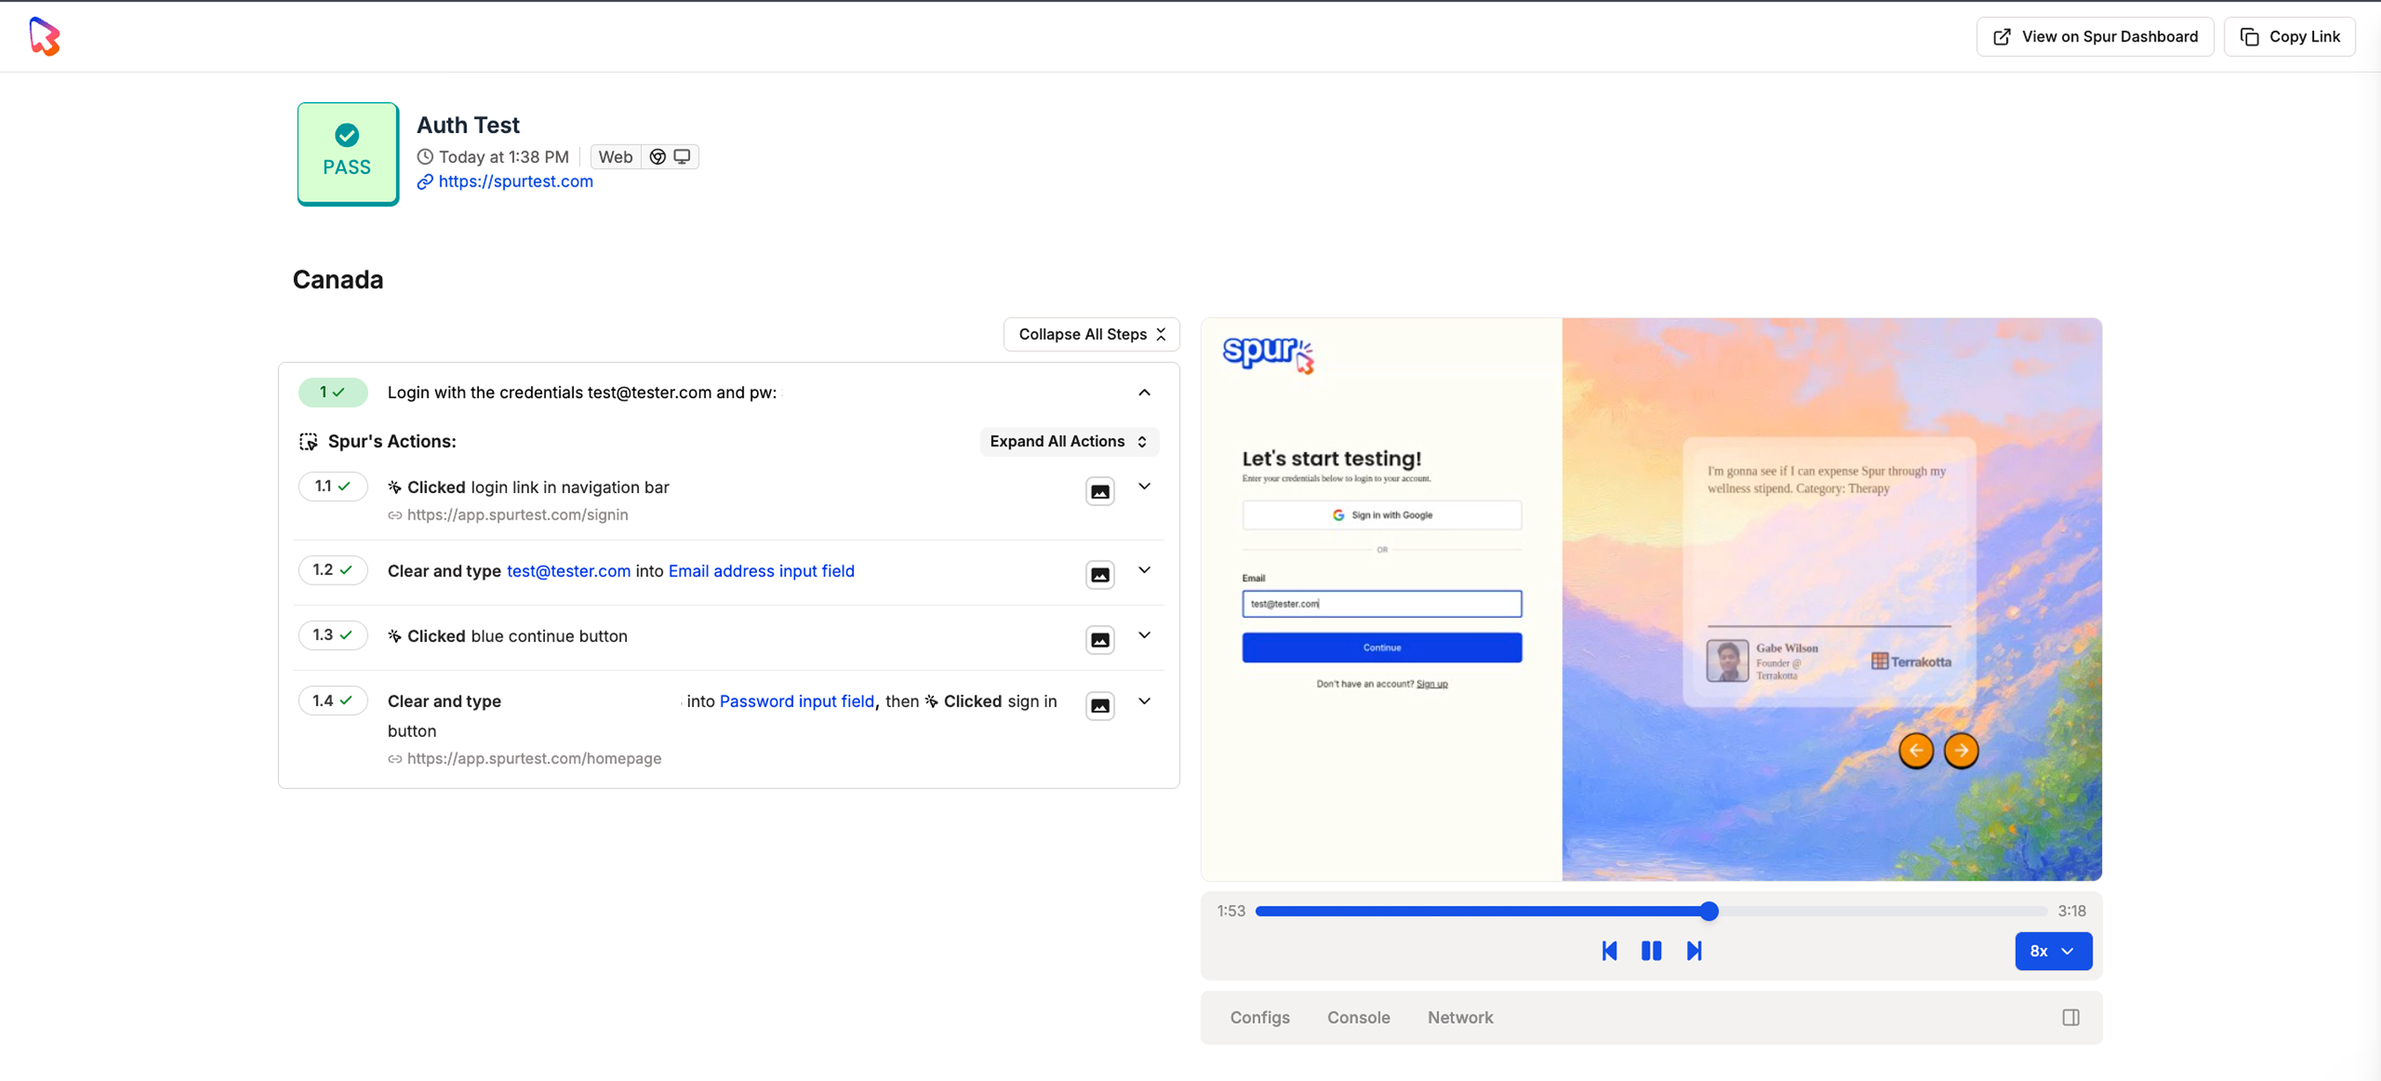Skip to previous step in video
Image resolution: width=2381 pixels, height=1081 pixels.
(1608, 951)
